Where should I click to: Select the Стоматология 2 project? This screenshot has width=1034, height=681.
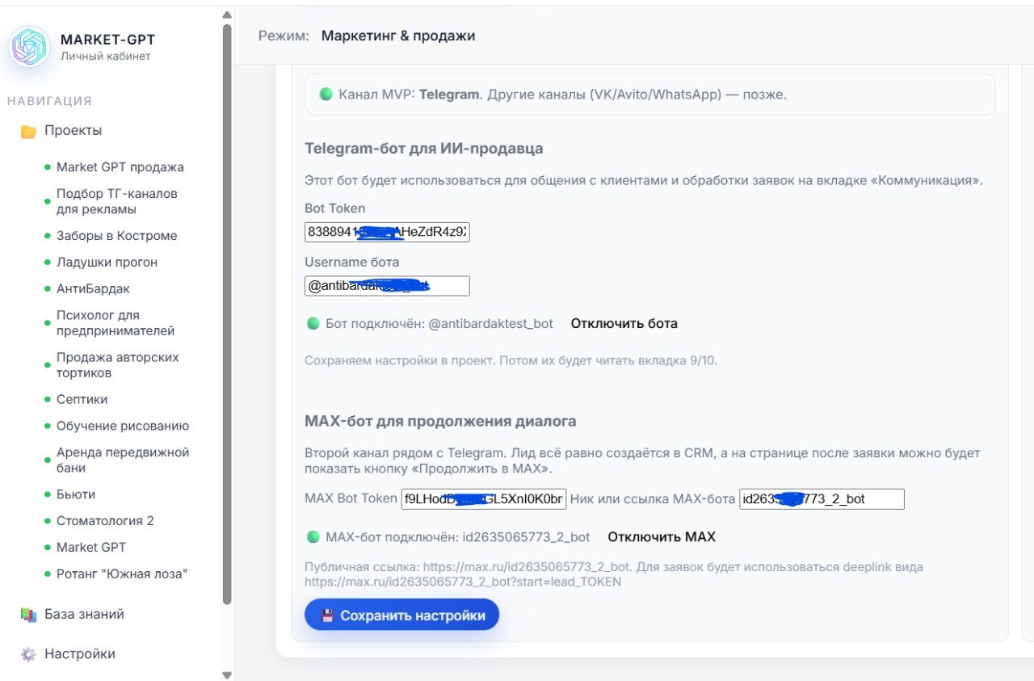pos(105,521)
